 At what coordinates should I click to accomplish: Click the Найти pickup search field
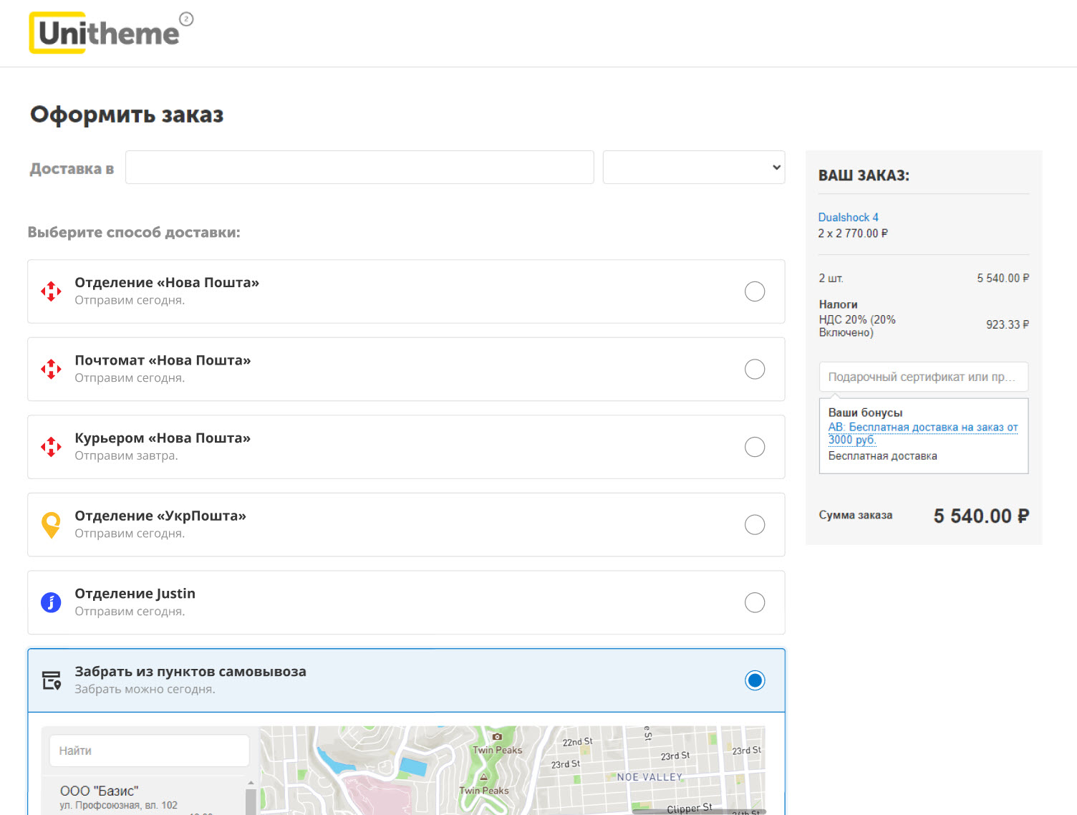coord(149,751)
